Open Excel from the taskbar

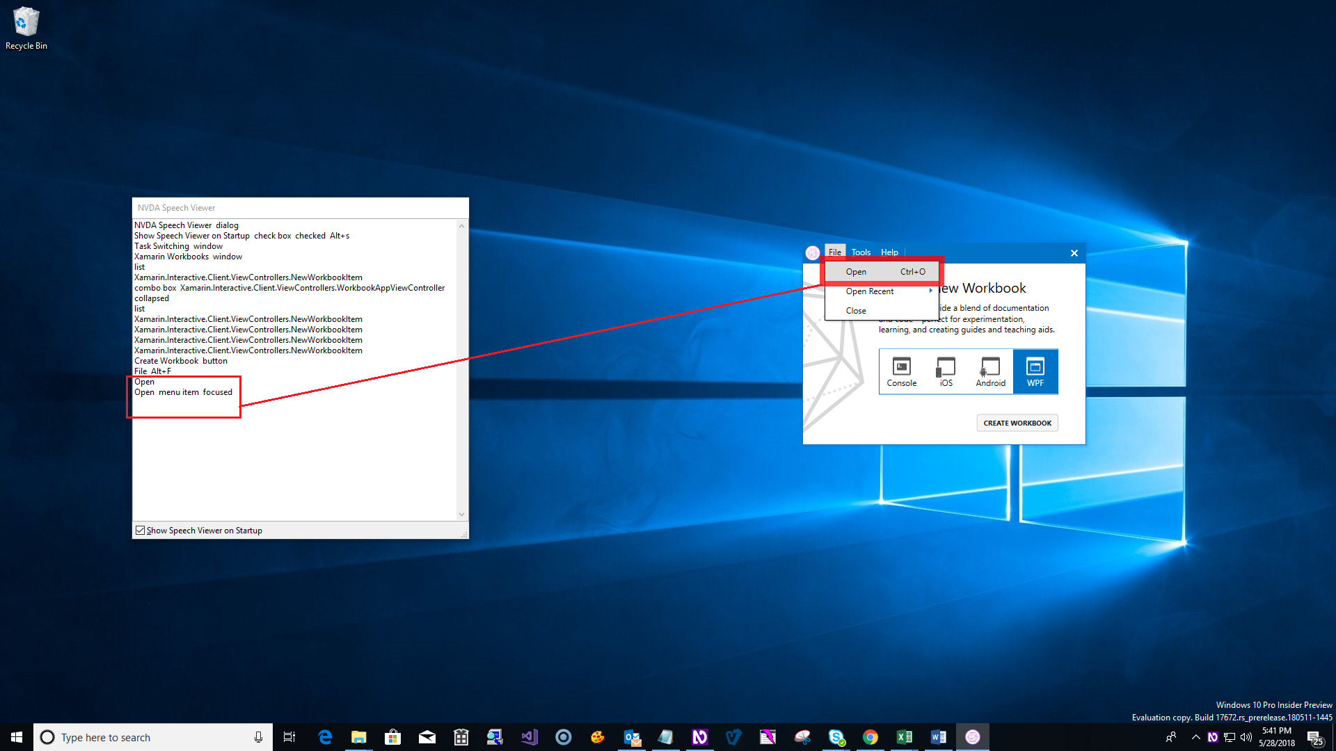905,736
